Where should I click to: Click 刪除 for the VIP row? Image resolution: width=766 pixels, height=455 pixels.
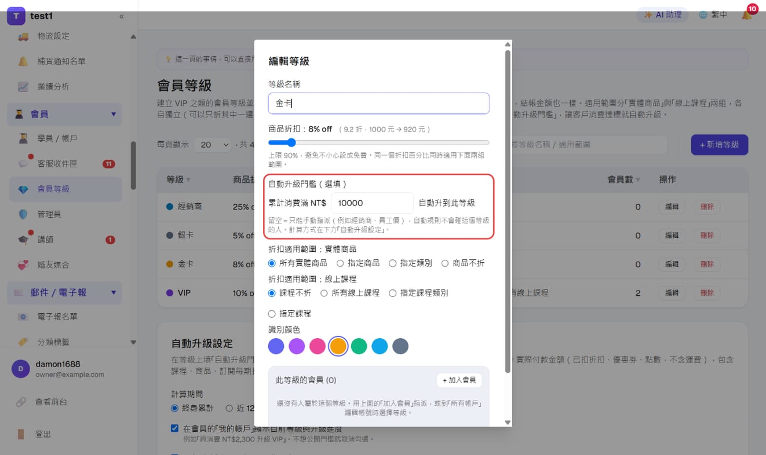(x=707, y=293)
